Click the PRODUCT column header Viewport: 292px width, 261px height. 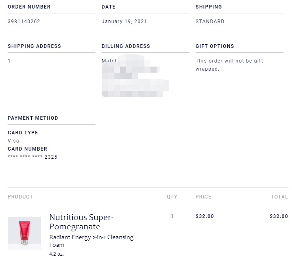click(x=20, y=197)
